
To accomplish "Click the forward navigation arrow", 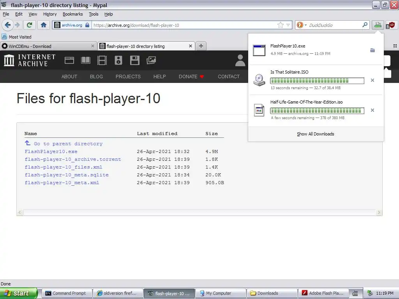I will tap(17, 25).
